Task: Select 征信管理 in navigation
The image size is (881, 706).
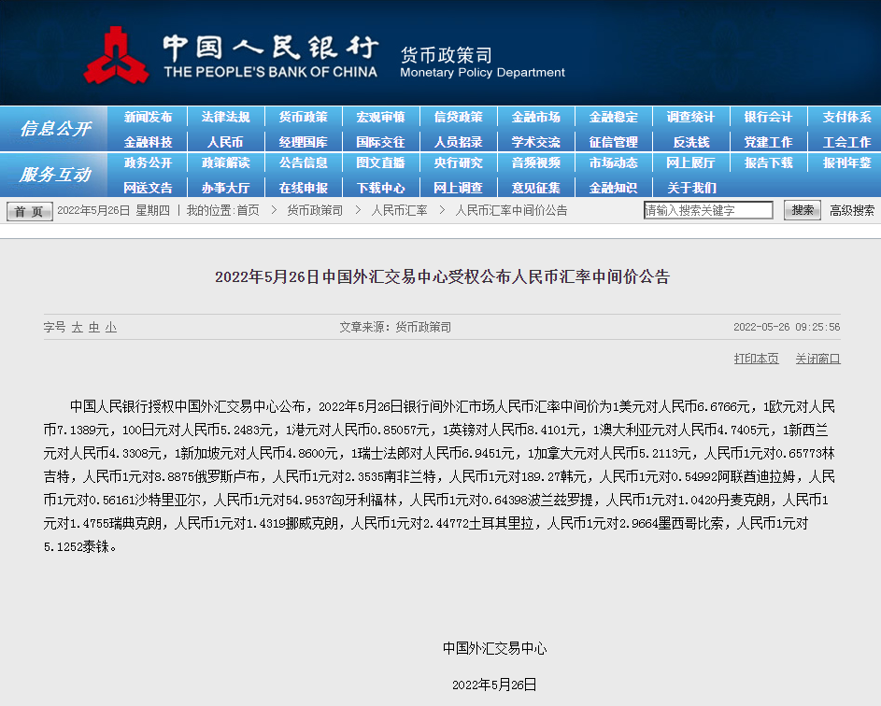Action: coord(613,142)
